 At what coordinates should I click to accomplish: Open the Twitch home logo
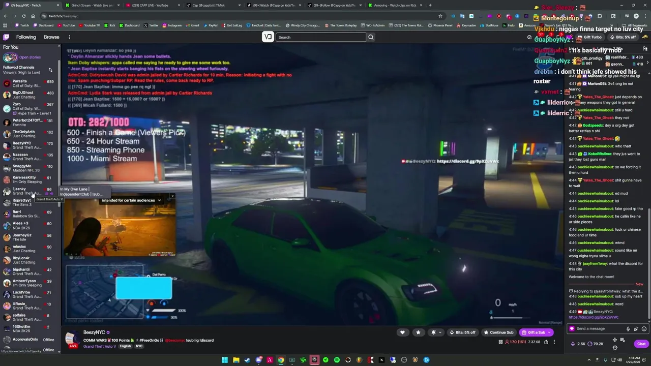[6, 37]
